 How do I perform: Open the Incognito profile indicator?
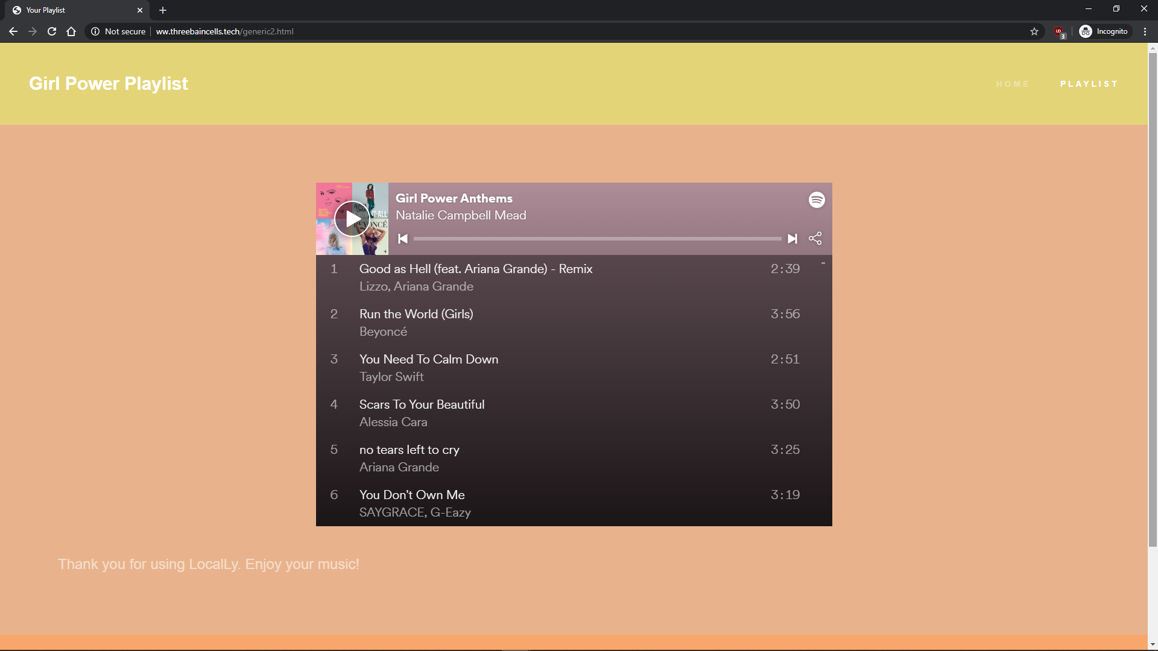coord(1104,31)
